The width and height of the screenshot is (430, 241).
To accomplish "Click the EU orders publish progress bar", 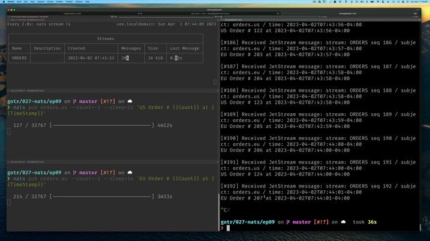I will (102, 196).
